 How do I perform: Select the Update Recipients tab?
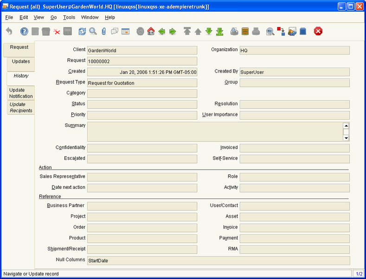click(21, 107)
